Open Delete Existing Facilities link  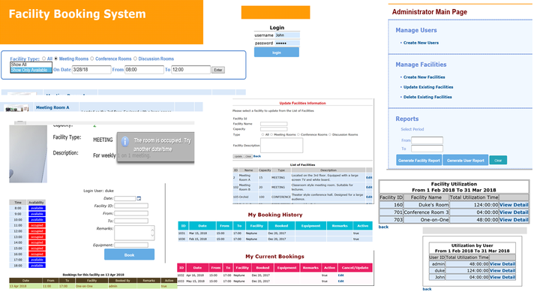click(427, 97)
